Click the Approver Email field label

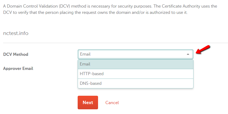[x=18, y=68]
